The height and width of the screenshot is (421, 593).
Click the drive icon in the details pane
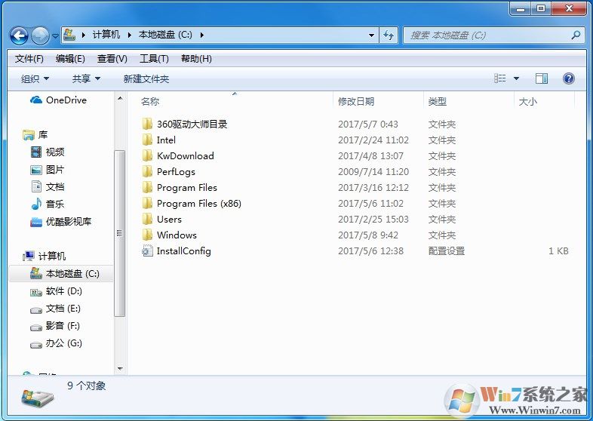click(37, 397)
